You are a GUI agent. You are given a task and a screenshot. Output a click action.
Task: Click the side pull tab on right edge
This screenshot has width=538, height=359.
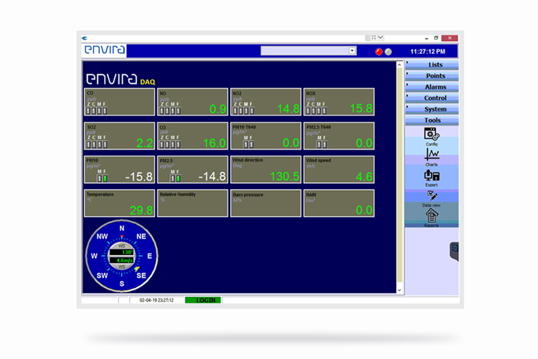coord(454,251)
